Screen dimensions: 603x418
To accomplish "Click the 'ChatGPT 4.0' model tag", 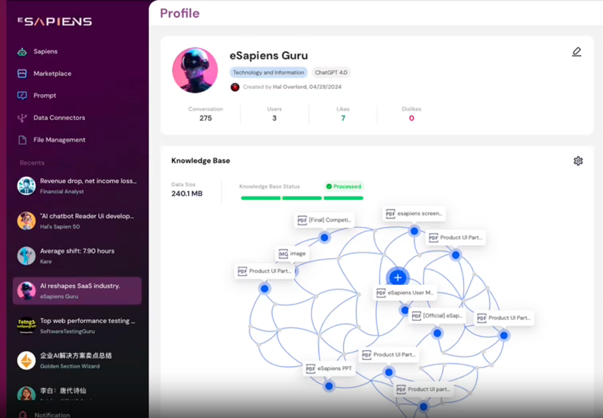I will (331, 73).
